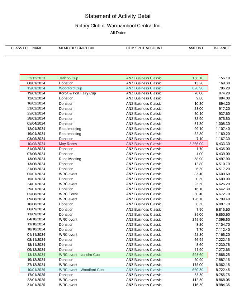Click the BALANCE column header

(222, 48)
